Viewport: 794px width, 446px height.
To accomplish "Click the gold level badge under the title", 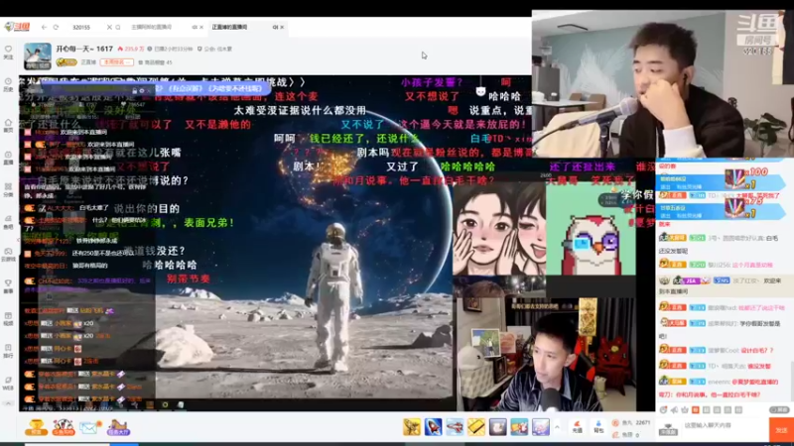I will point(66,62).
